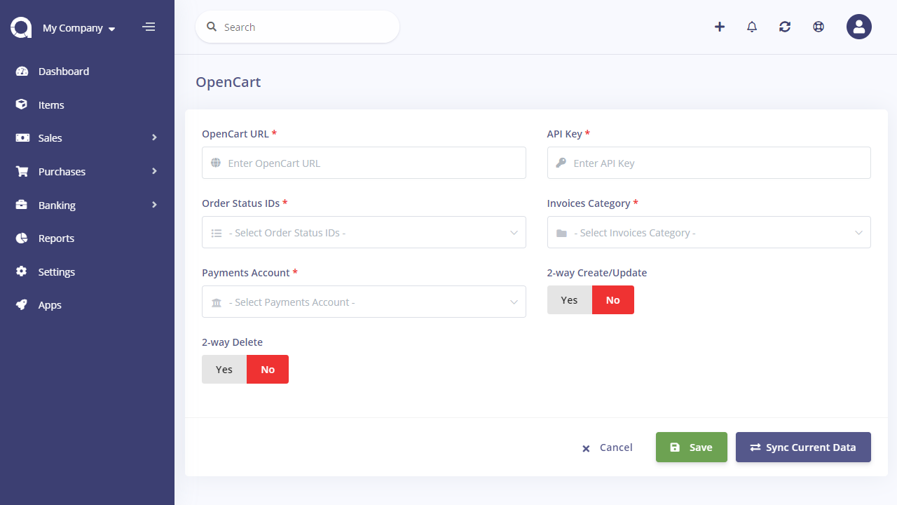This screenshot has width=897, height=505.
Task: Open the Order Status IDs dropdown
Action: tap(364, 232)
